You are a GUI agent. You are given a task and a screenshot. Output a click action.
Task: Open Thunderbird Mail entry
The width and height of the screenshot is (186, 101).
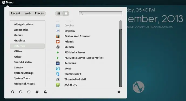coord(75,79)
